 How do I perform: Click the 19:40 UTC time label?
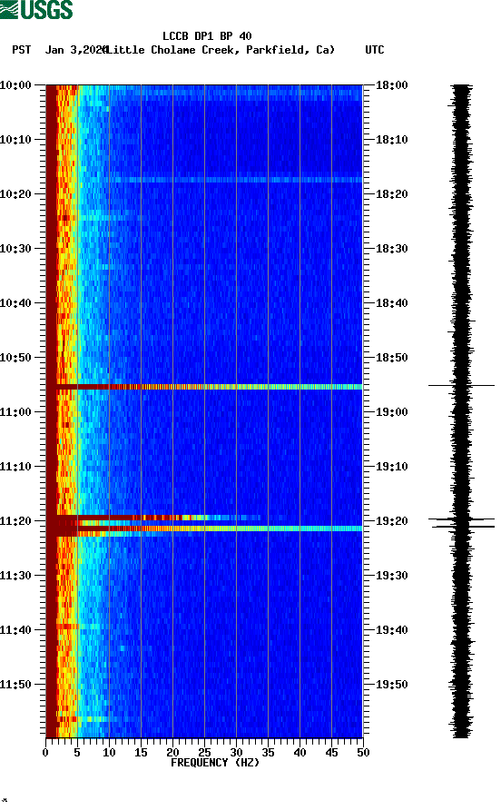coord(391,630)
